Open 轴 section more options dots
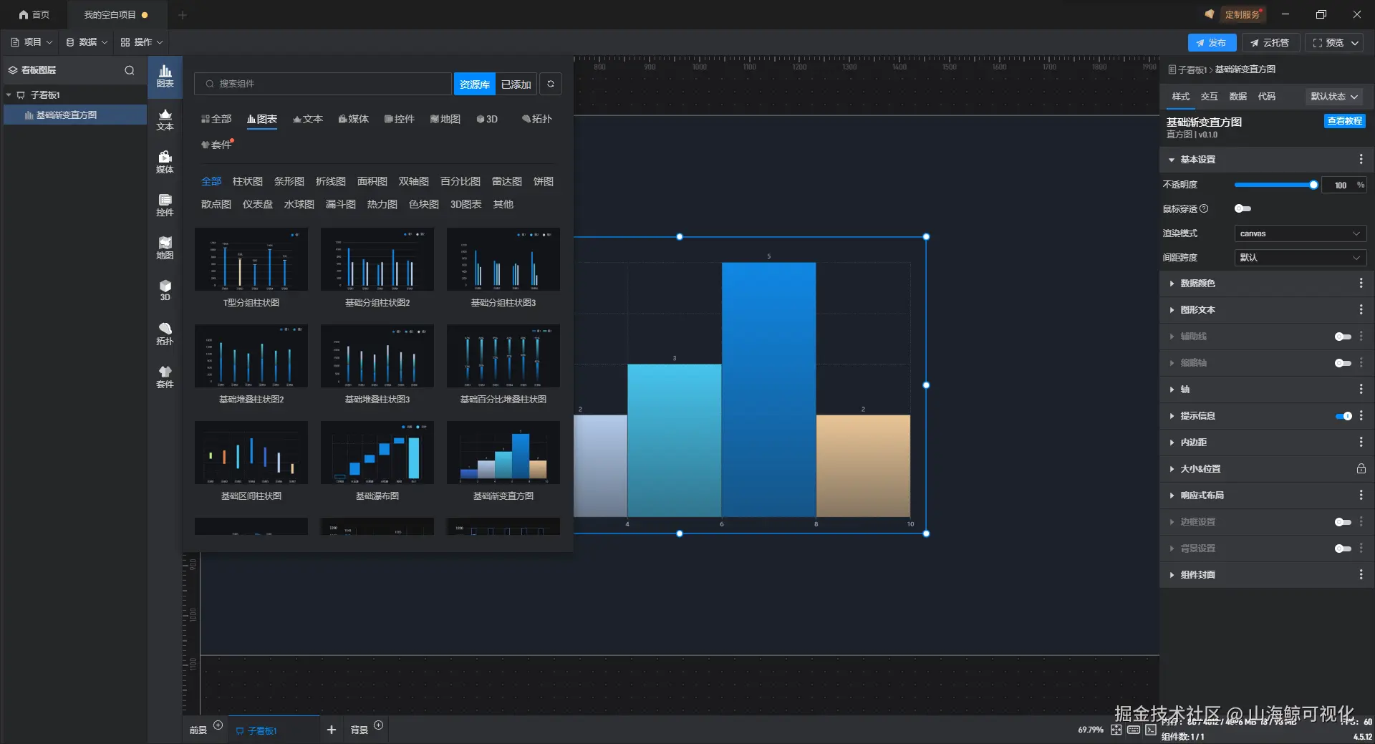 pos(1361,389)
